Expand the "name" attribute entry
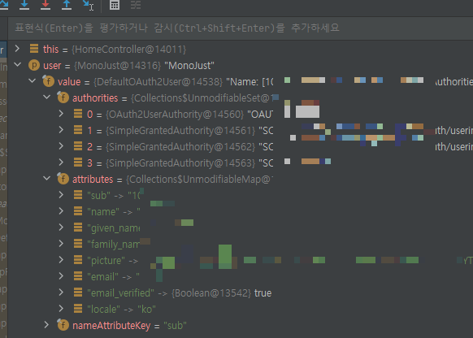The height and width of the screenshot is (338, 473). [x=61, y=211]
